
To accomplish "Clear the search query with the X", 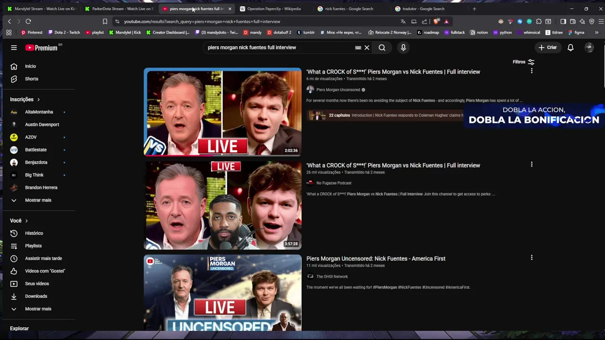I will [x=367, y=48].
